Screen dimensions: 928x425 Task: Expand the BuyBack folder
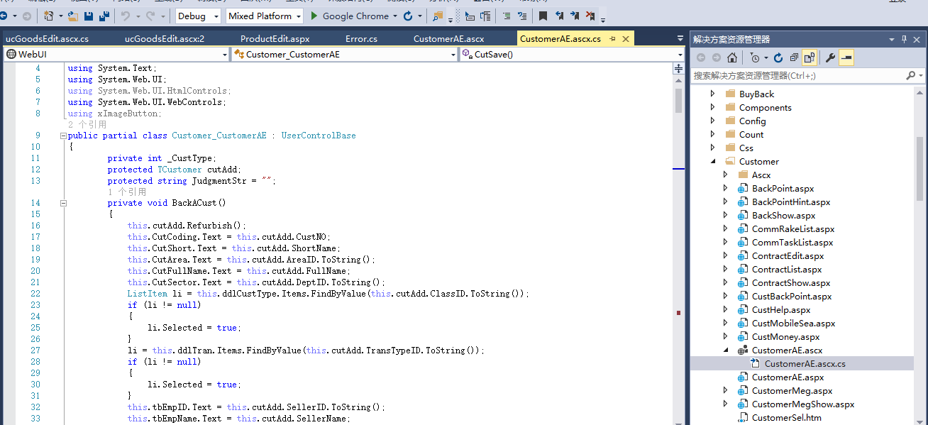click(713, 94)
